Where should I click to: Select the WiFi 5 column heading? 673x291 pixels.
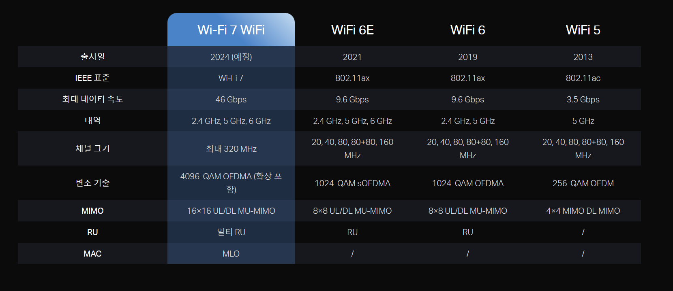pos(583,30)
